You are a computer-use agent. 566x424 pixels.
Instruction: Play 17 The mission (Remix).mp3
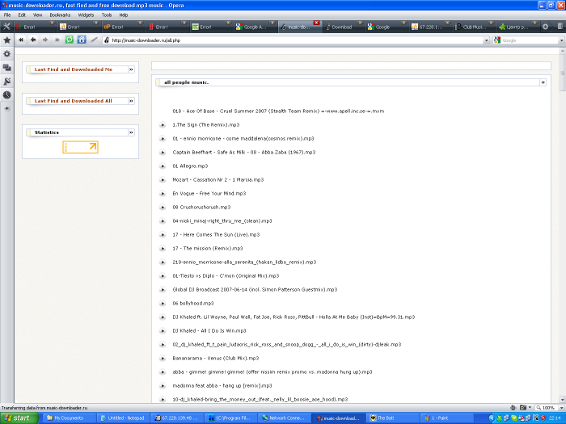pyautogui.click(x=163, y=249)
